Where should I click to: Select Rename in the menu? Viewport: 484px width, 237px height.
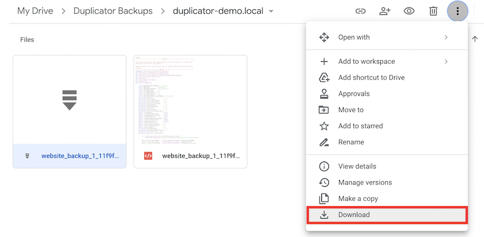point(387,142)
